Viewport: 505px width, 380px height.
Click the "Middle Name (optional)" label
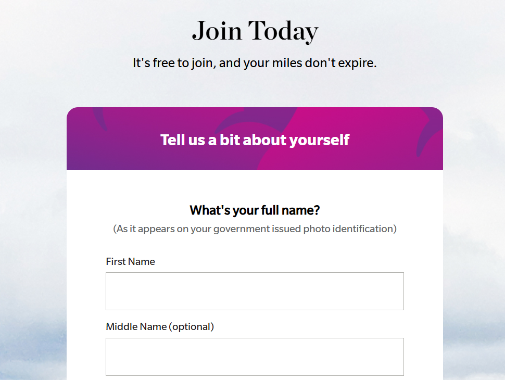pos(160,326)
